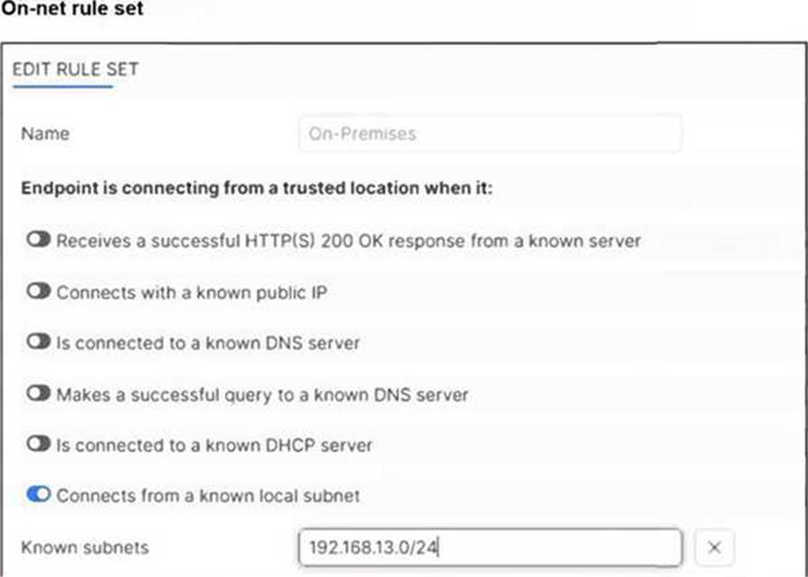Screen dimensions: 808x577
Task: Click the 'Is connected to a known DHCP server' label
Action: pos(214,445)
